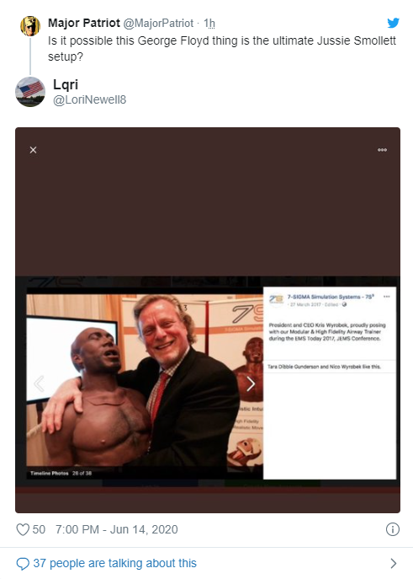Open Lqri's flag profile avatar

pyautogui.click(x=30, y=92)
